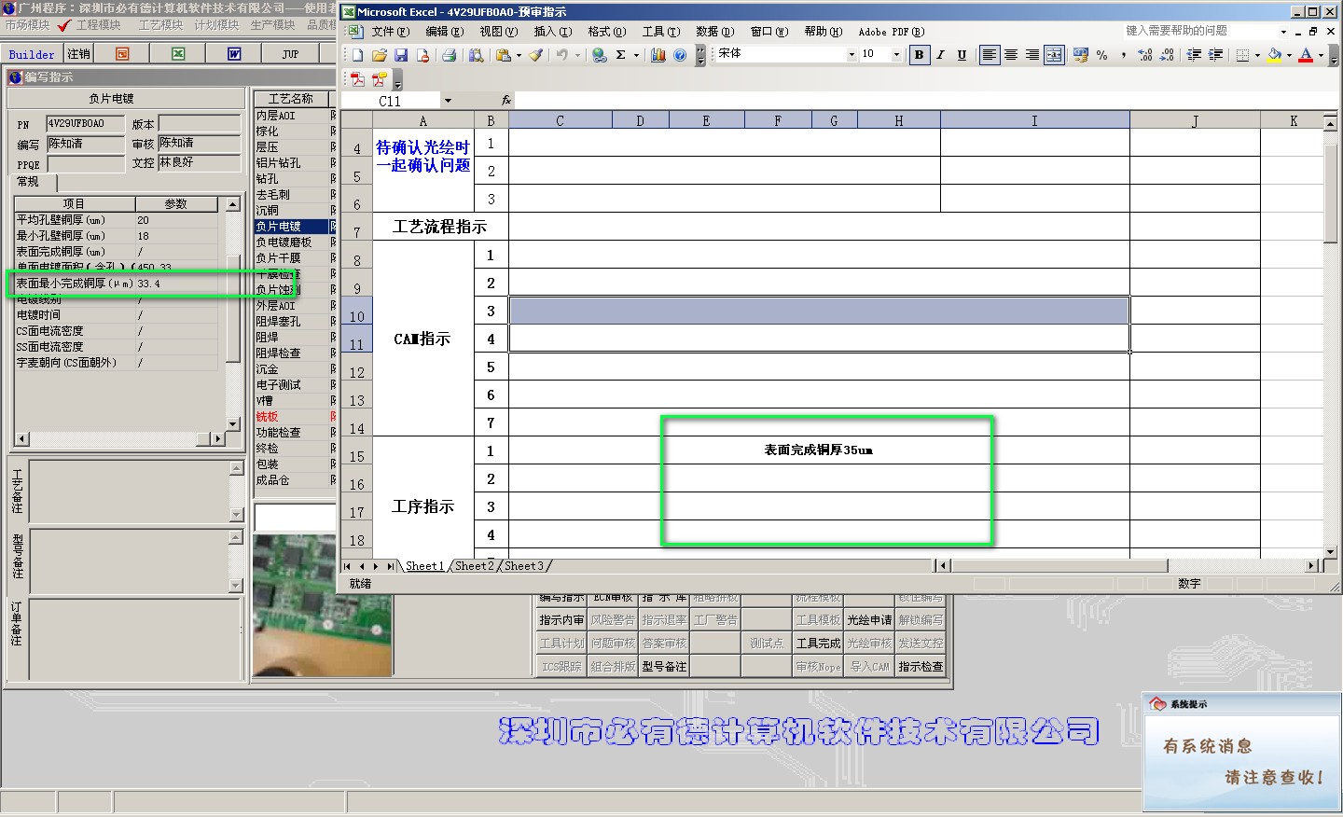Toggle Align Left button
The height and width of the screenshot is (817, 1343).
click(x=990, y=55)
